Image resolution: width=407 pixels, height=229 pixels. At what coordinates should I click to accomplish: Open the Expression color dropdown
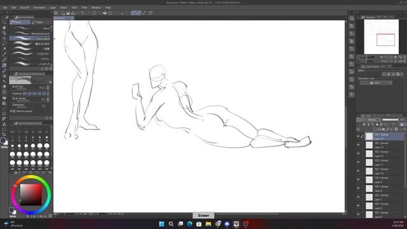(x=376, y=83)
